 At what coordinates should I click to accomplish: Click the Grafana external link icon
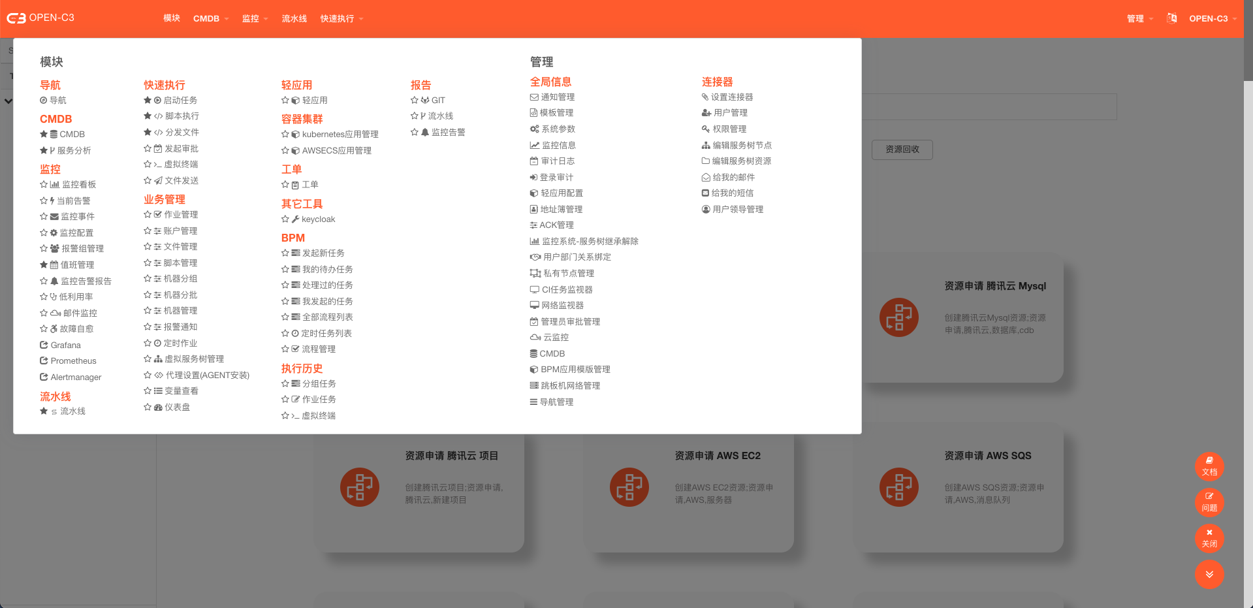(44, 345)
